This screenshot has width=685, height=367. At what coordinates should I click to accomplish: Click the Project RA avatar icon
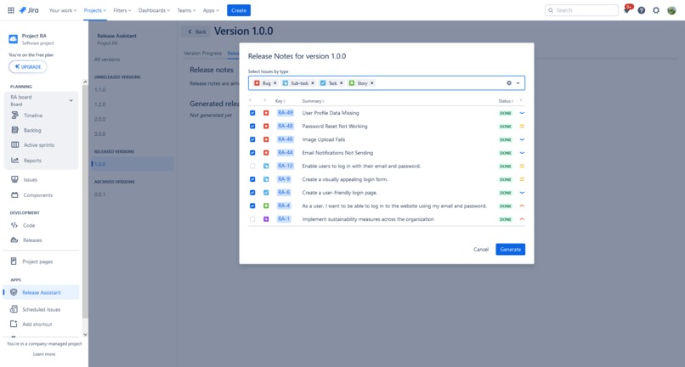pos(14,39)
